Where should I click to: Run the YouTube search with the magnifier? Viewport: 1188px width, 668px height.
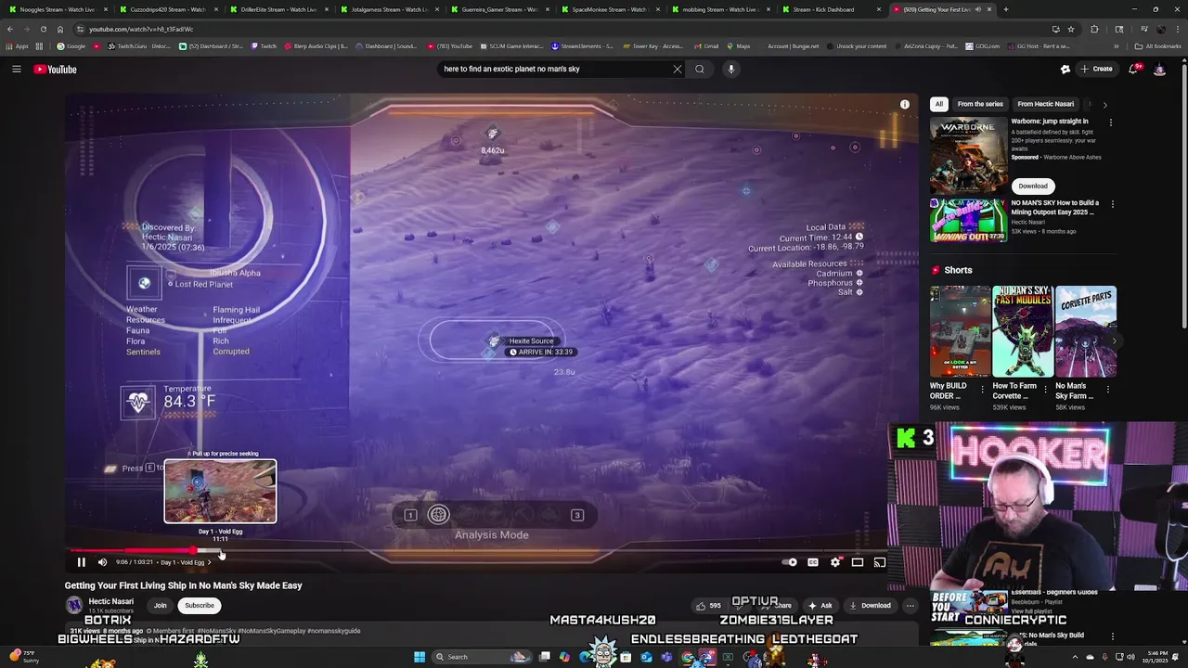click(x=700, y=69)
